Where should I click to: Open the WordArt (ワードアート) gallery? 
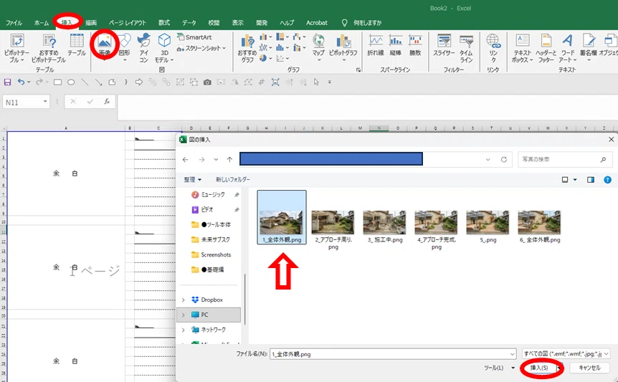click(x=568, y=48)
